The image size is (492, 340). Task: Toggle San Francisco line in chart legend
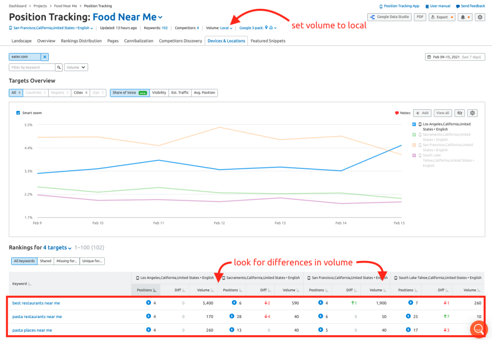tap(414, 145)
